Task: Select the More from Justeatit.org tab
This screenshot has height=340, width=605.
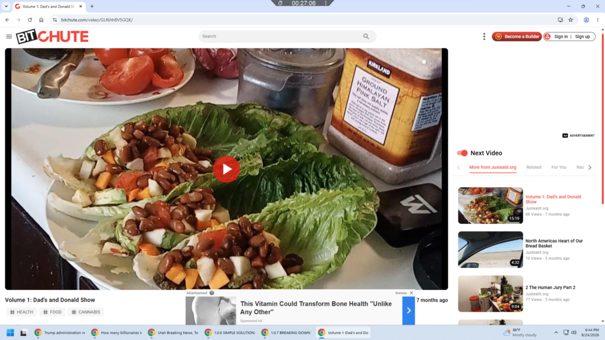Action: pyautogui.click(x=493, y=167)
